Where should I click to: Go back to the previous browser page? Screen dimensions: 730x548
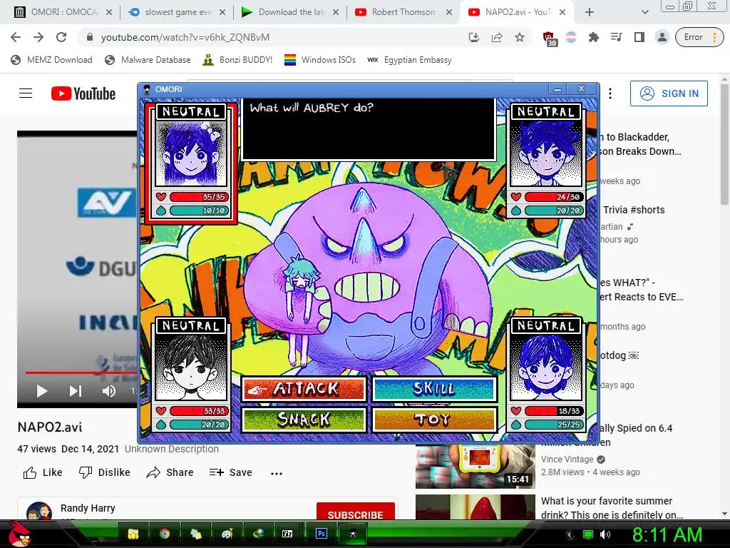coord(16,37)
